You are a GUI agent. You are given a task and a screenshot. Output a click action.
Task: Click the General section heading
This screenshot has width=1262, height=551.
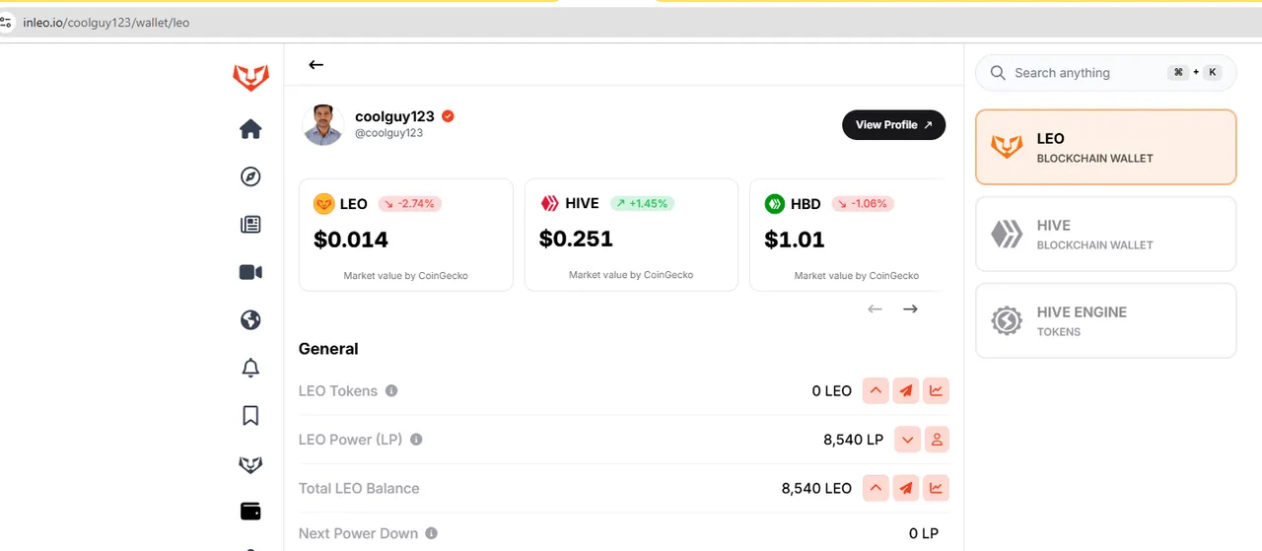[328, 349]
